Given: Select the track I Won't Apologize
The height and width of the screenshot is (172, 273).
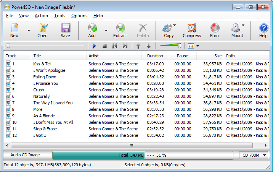Looking at the screenshot, I should 49,70.
